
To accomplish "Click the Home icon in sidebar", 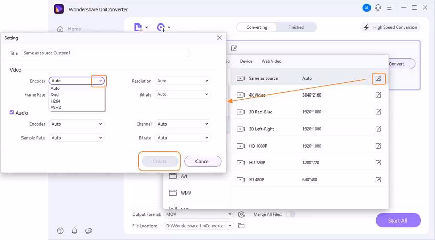I will [x=60, y=29].
